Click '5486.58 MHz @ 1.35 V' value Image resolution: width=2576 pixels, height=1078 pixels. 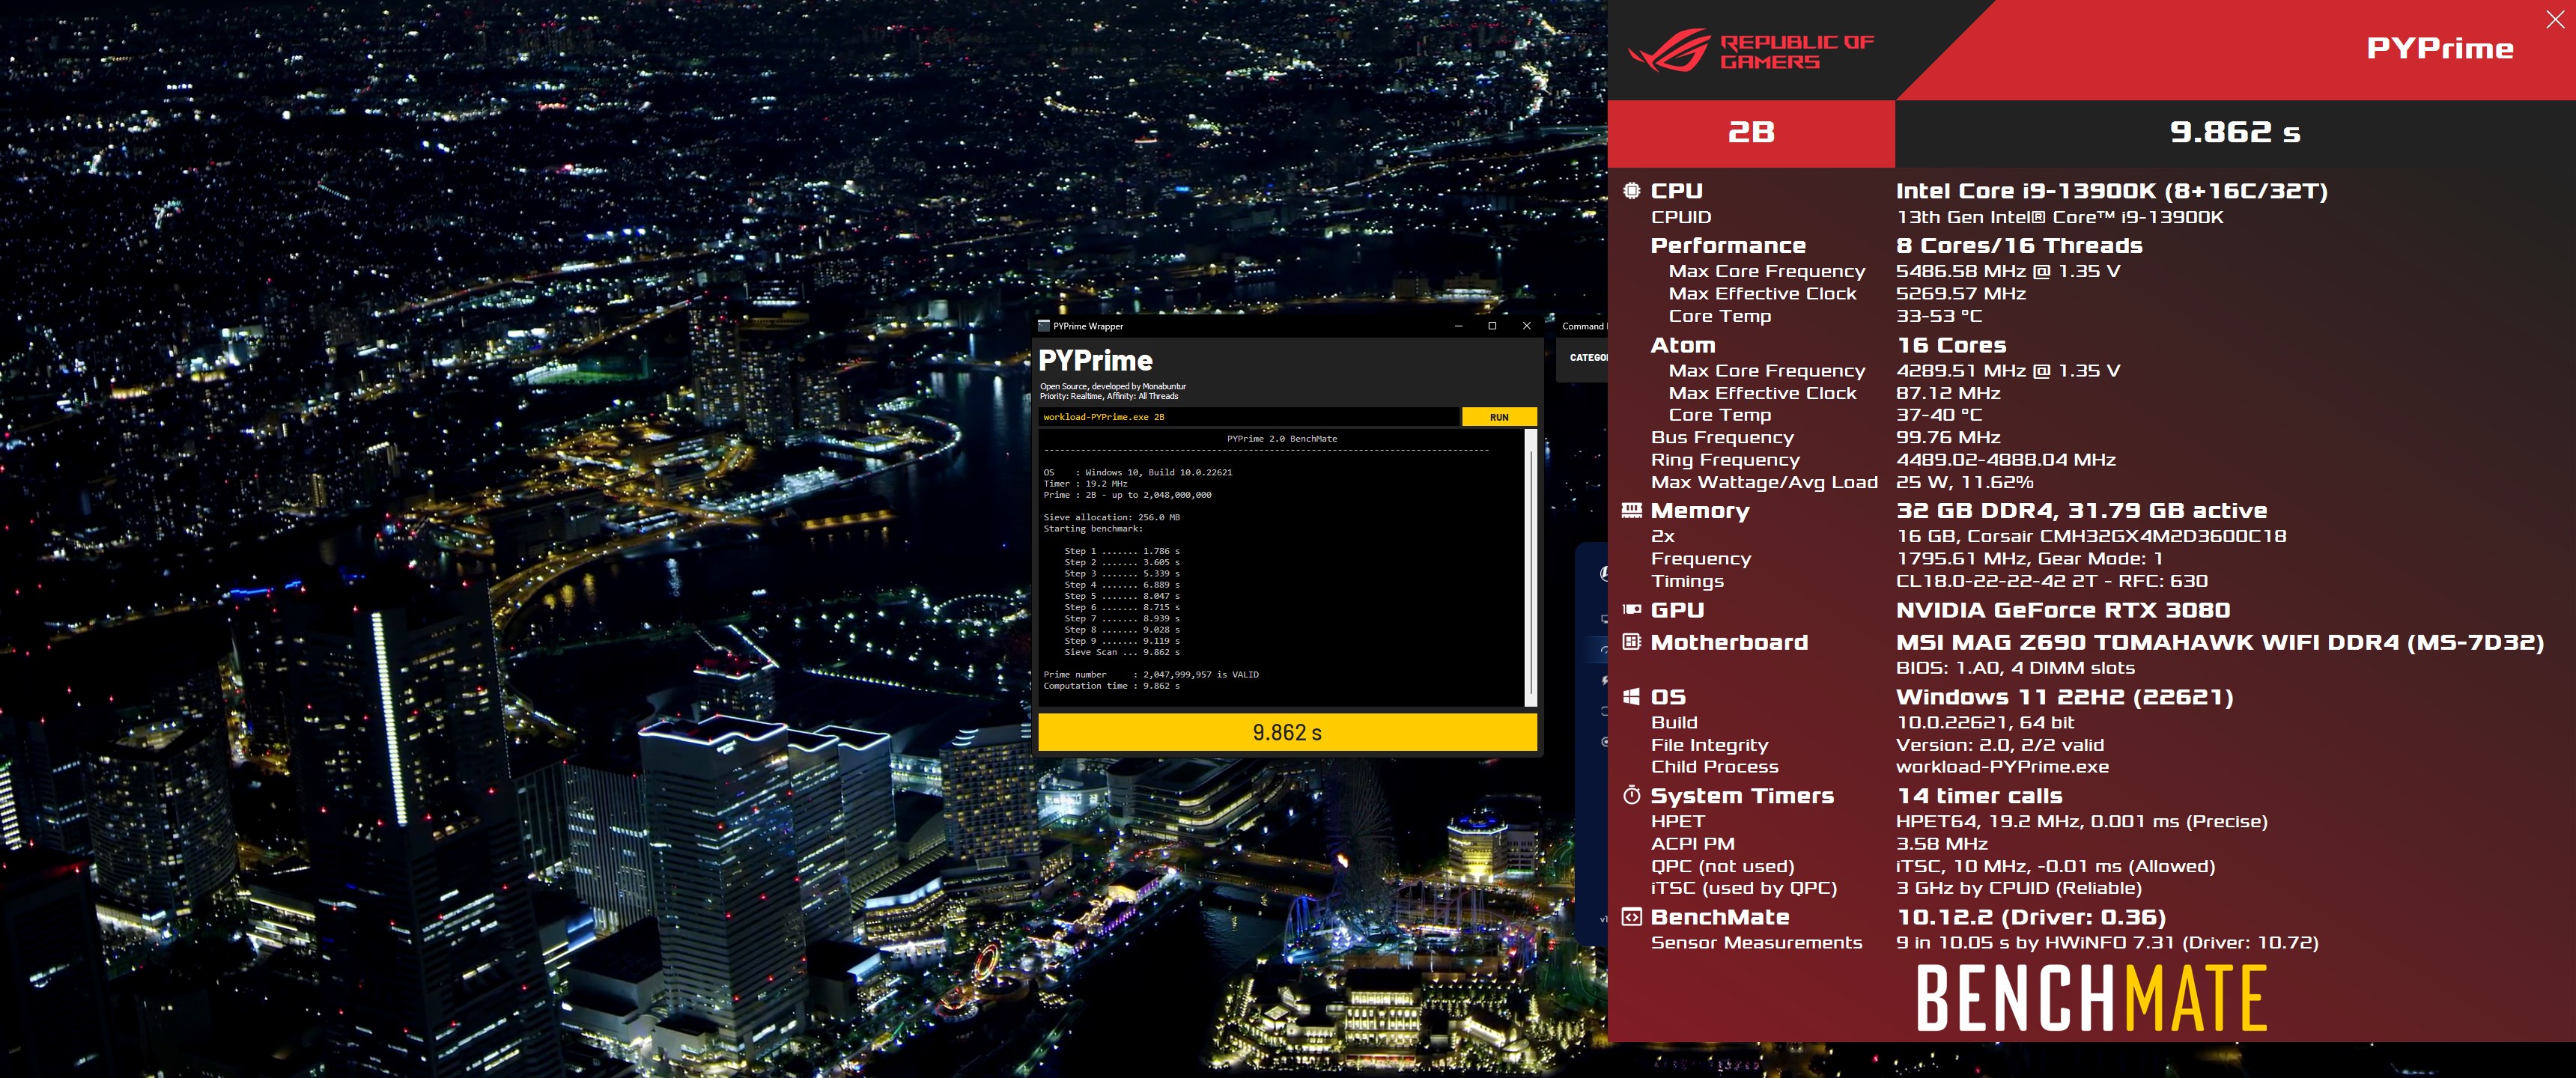coord(2007,271)
